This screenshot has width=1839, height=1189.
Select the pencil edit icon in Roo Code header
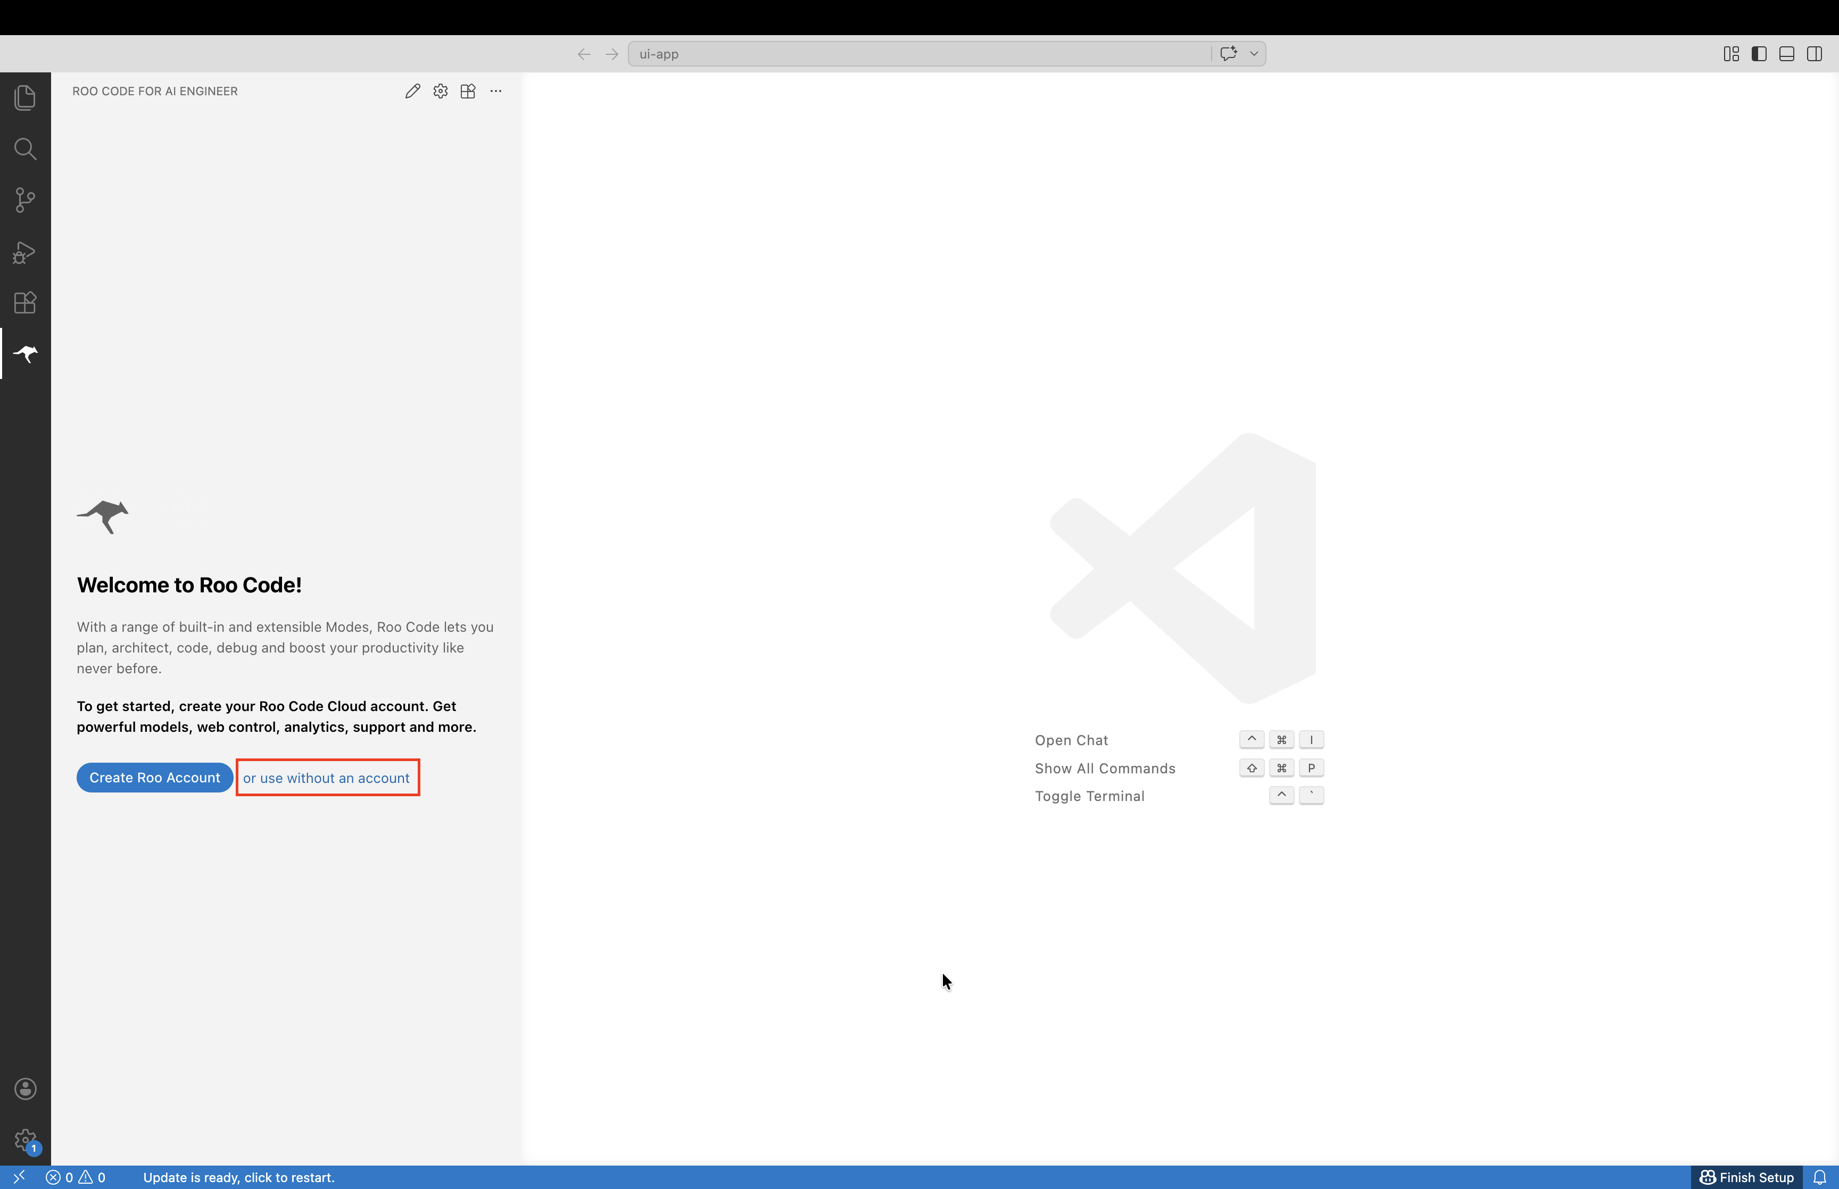pos(412,90)
